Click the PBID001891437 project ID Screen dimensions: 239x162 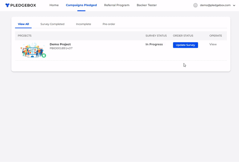point(61,48)
